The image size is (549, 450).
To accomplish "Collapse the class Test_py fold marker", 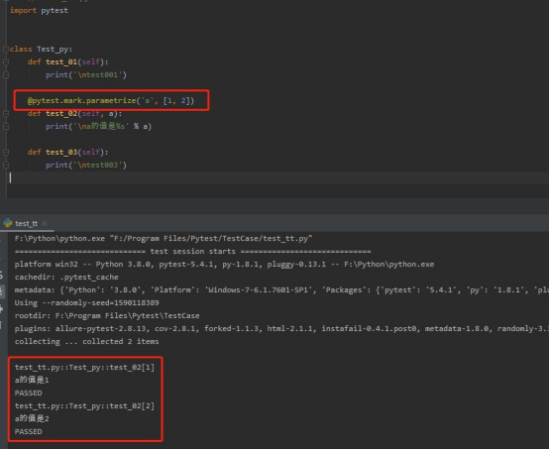I will [x=6, y=49].
